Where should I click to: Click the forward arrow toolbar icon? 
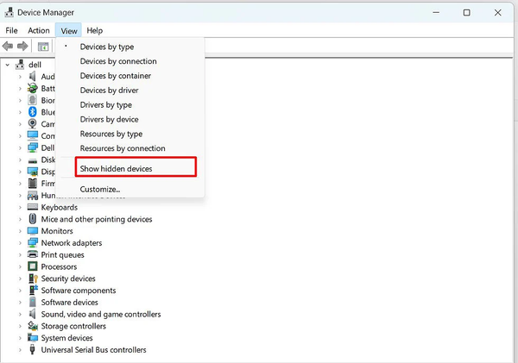point(22,46)
